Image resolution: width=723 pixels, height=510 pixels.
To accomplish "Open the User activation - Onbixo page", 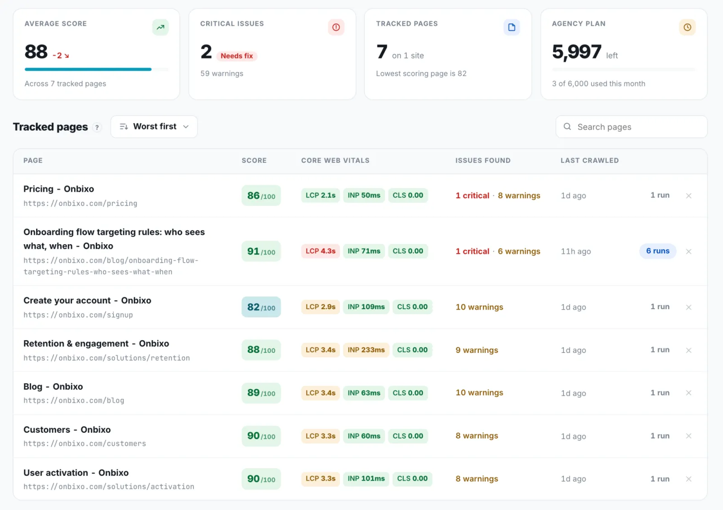I will tap(76, 473).
